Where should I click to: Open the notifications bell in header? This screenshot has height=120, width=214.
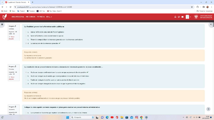(x=175, y=17)
